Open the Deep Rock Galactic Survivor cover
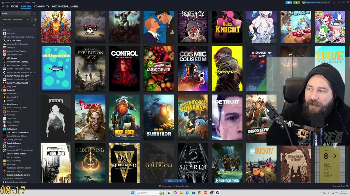This screenshot has height=196, width=350. pyautogui.click(x=159, y=117)
